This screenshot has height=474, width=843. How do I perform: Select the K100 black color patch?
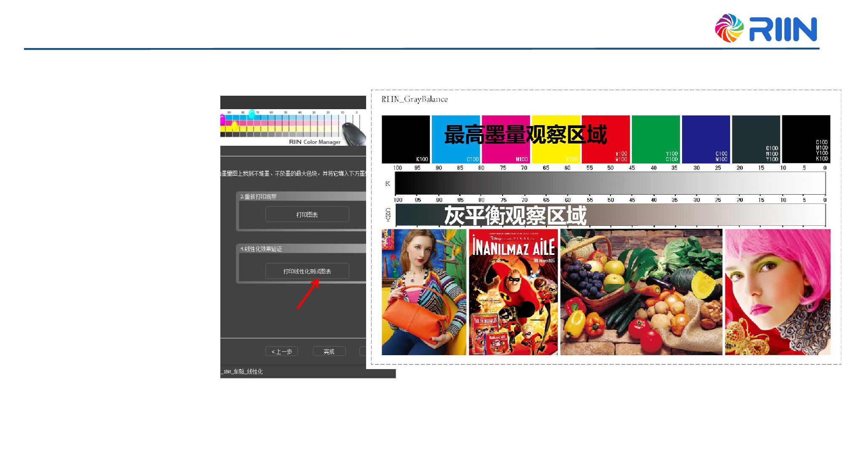click(405, 139)
